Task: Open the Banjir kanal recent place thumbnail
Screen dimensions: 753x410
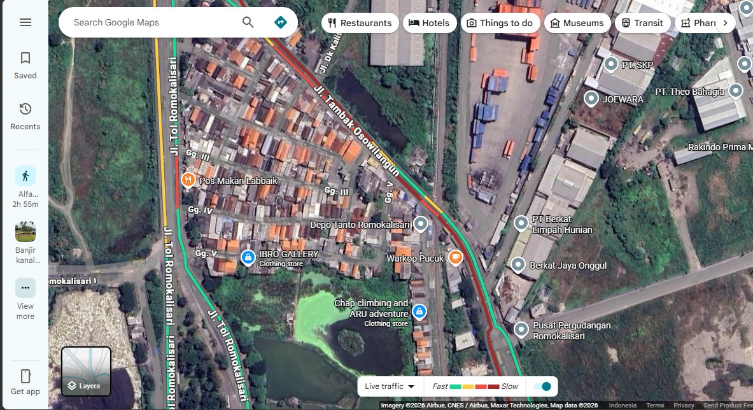Action: 25,243
